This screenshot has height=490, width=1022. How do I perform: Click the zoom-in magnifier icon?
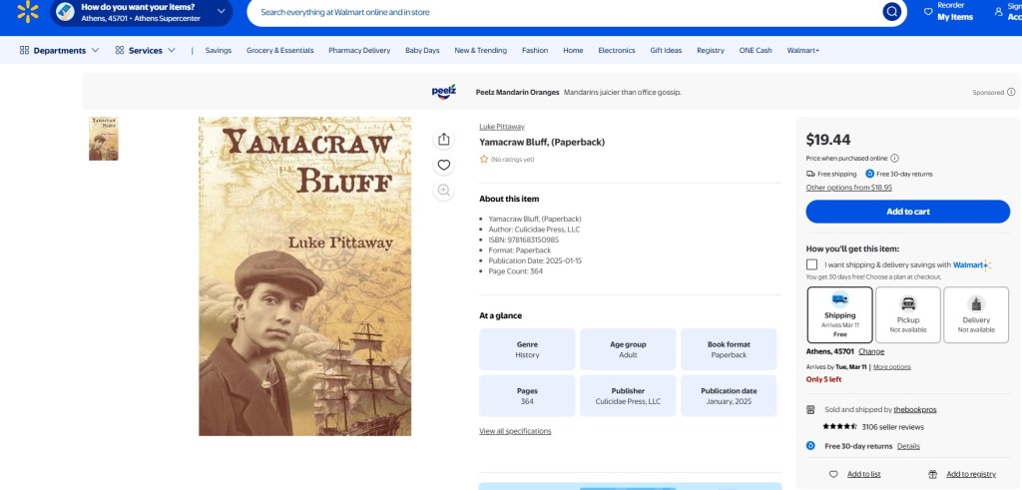[444, 190]
